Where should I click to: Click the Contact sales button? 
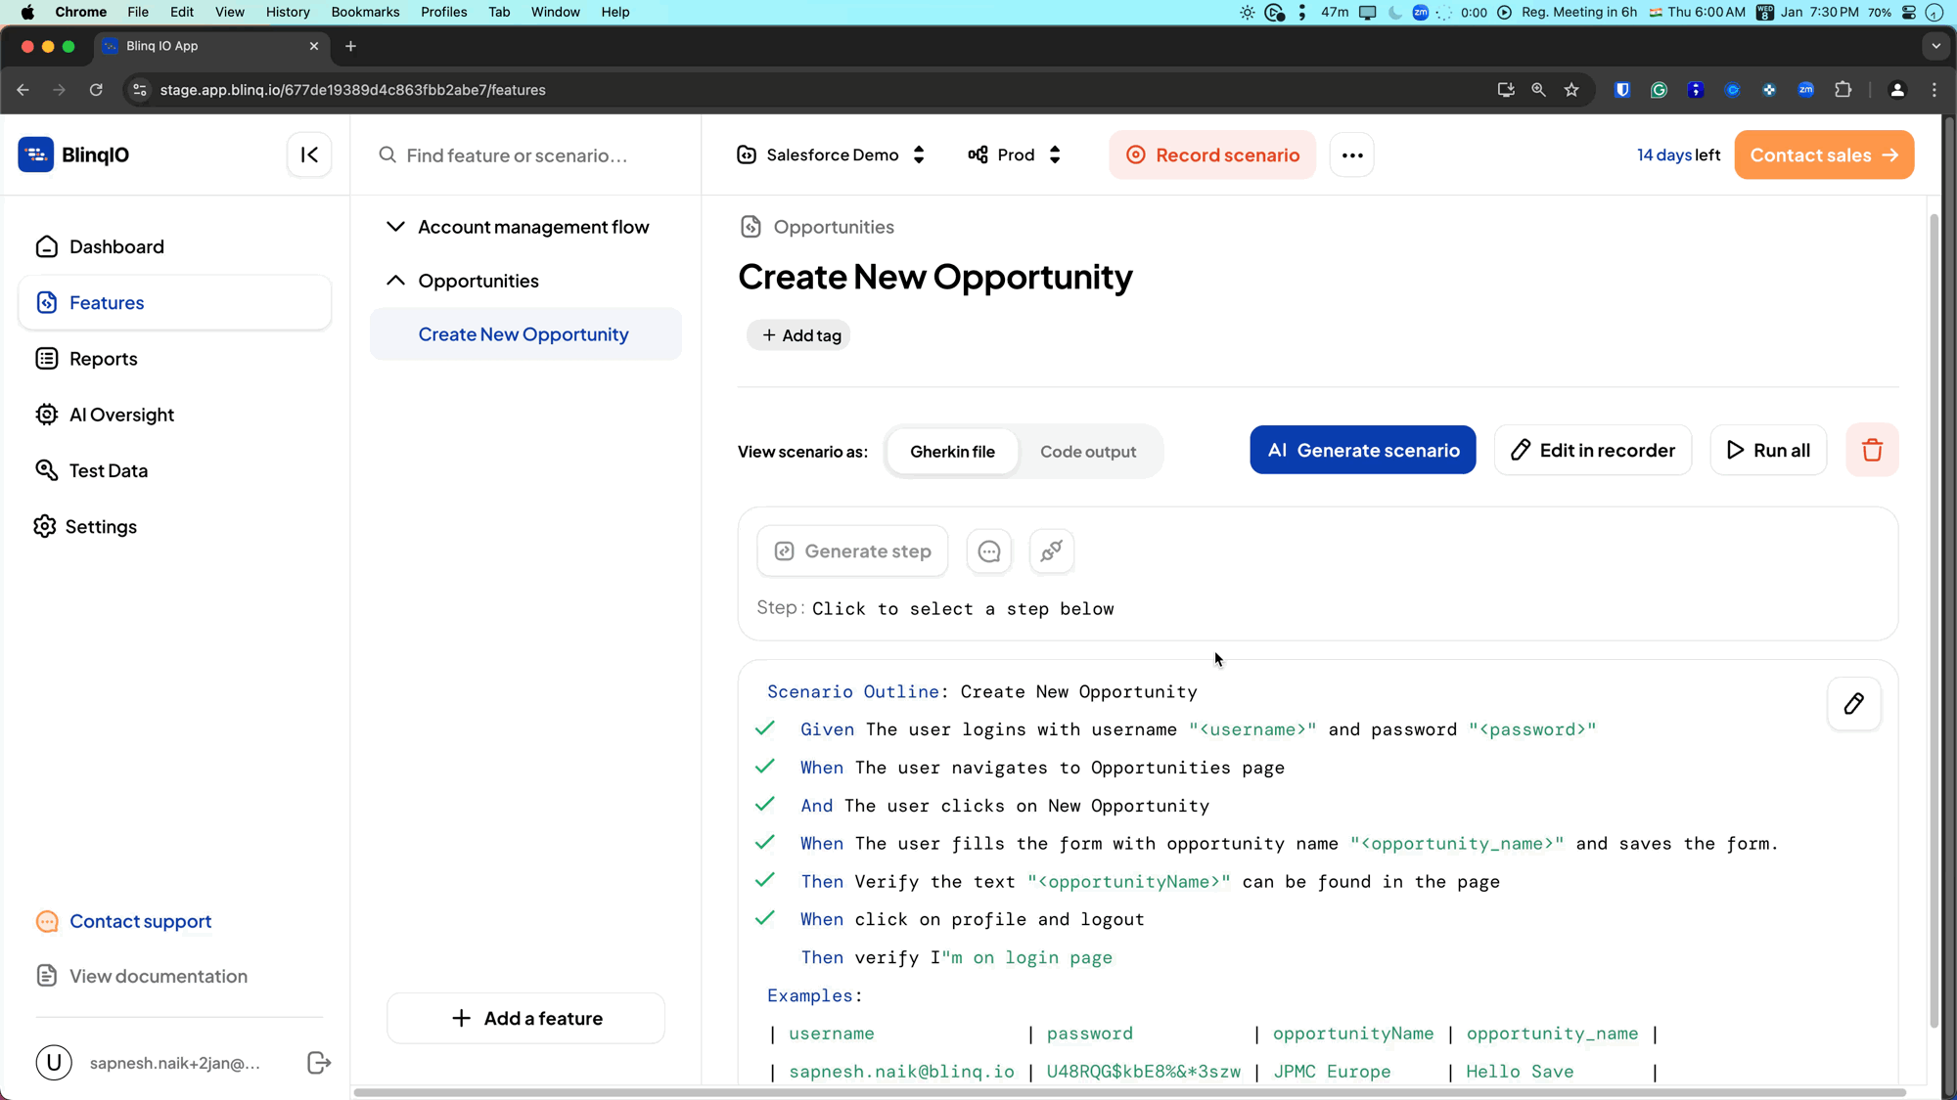[1824, 154]
